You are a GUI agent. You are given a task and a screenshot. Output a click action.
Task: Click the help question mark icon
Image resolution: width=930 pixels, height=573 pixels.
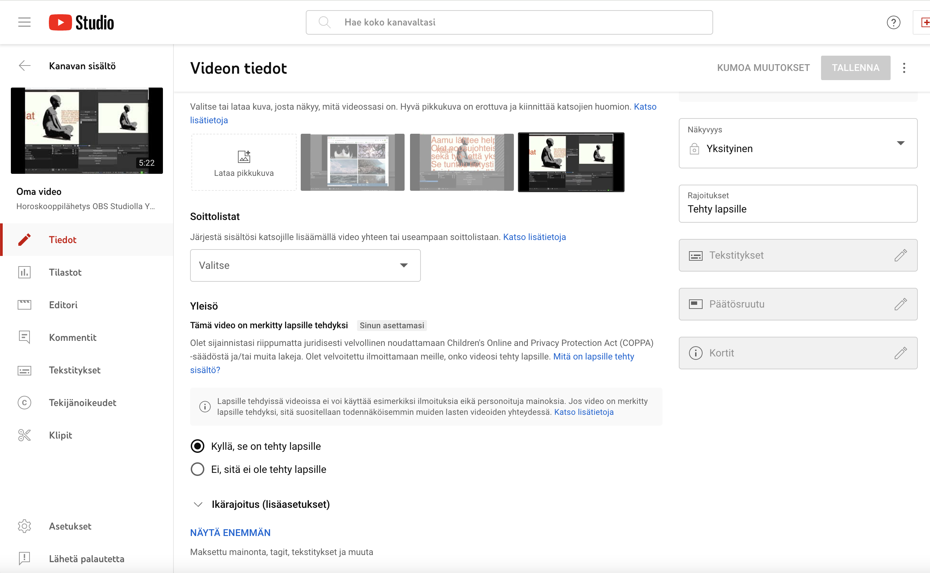893,22
